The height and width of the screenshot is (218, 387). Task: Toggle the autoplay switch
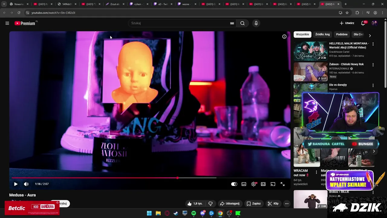234,184
